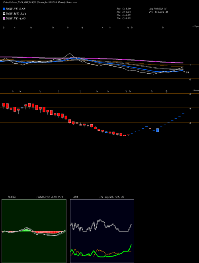
Task: Click the last blue candle dash at chart right
Action: pos(183,114)
